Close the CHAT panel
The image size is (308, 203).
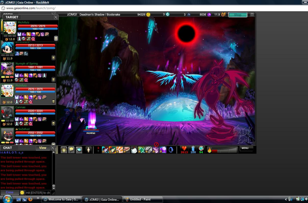tap(53, 148)
